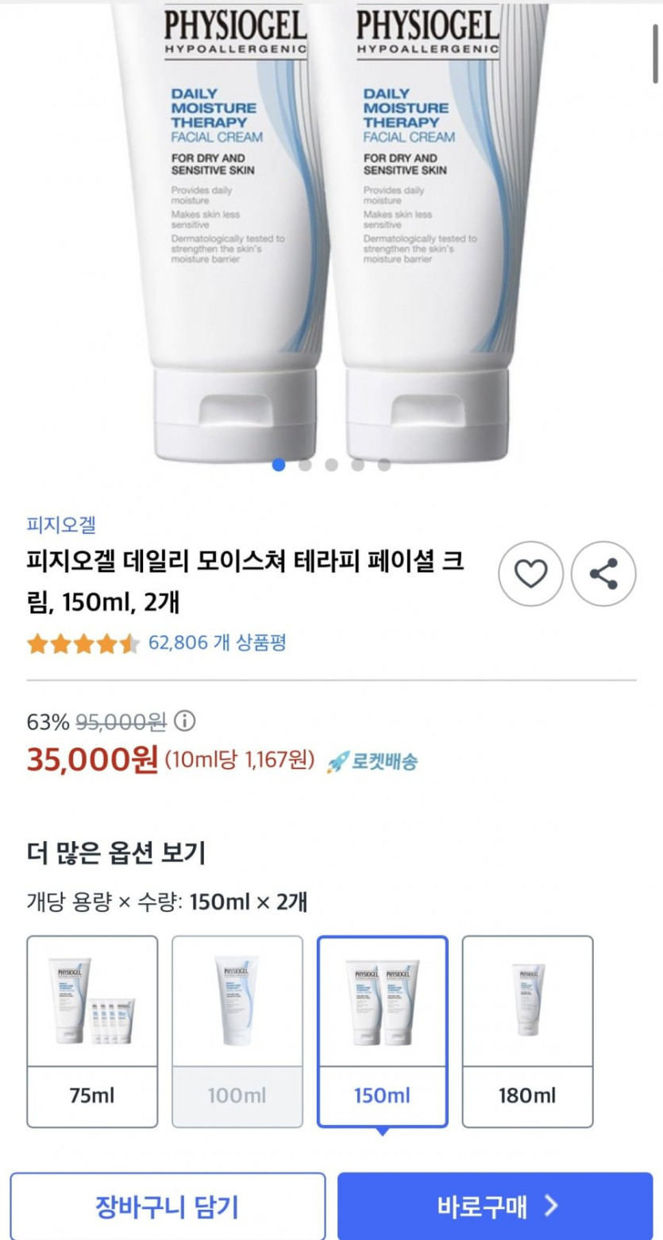Tap the share icon
663x1240 pixels.
click(603, 574)
